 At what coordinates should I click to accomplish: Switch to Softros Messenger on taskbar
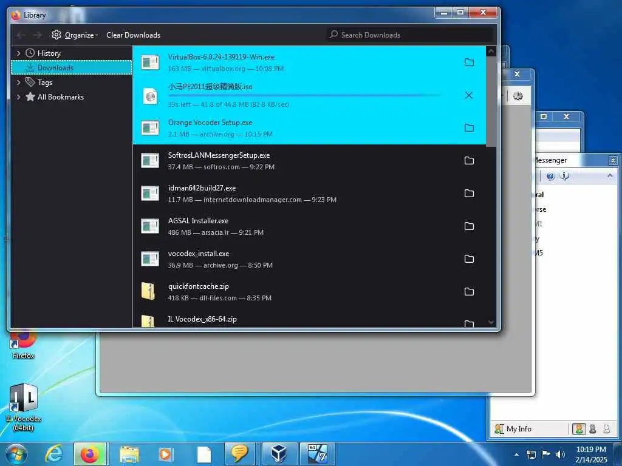point(239,454)
